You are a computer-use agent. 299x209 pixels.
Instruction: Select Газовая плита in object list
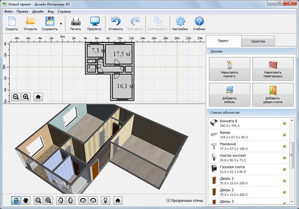[249, 169]
